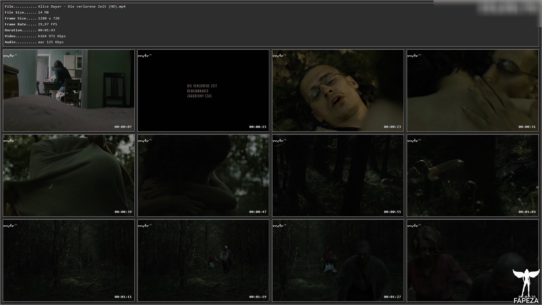Open the thumbnail stamped 00:00:31
Screen dimensions: 542x305
pyautogui.click(x=473, y=90)
